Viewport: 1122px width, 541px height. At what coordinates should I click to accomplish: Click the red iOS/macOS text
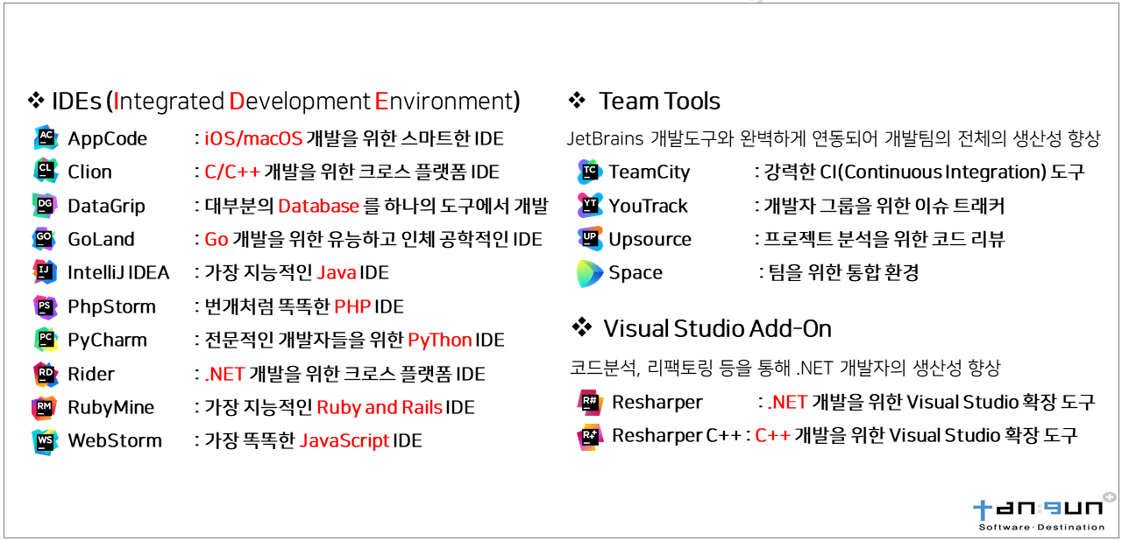point(253,138)
